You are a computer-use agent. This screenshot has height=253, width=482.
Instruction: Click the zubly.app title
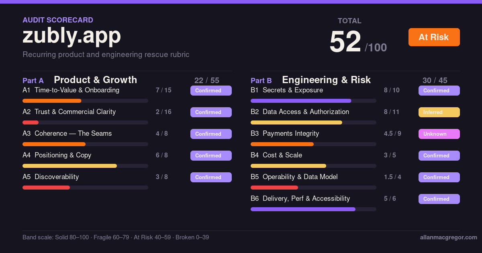point(71,36)
